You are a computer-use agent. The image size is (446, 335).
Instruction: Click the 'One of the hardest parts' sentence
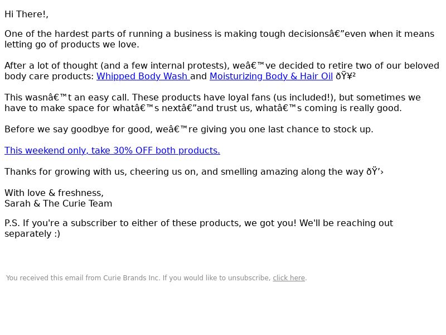tap(219, 39)
